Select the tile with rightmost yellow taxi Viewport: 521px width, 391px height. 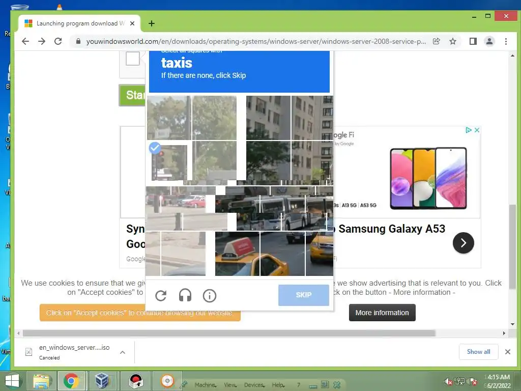(x=320, y=254)
